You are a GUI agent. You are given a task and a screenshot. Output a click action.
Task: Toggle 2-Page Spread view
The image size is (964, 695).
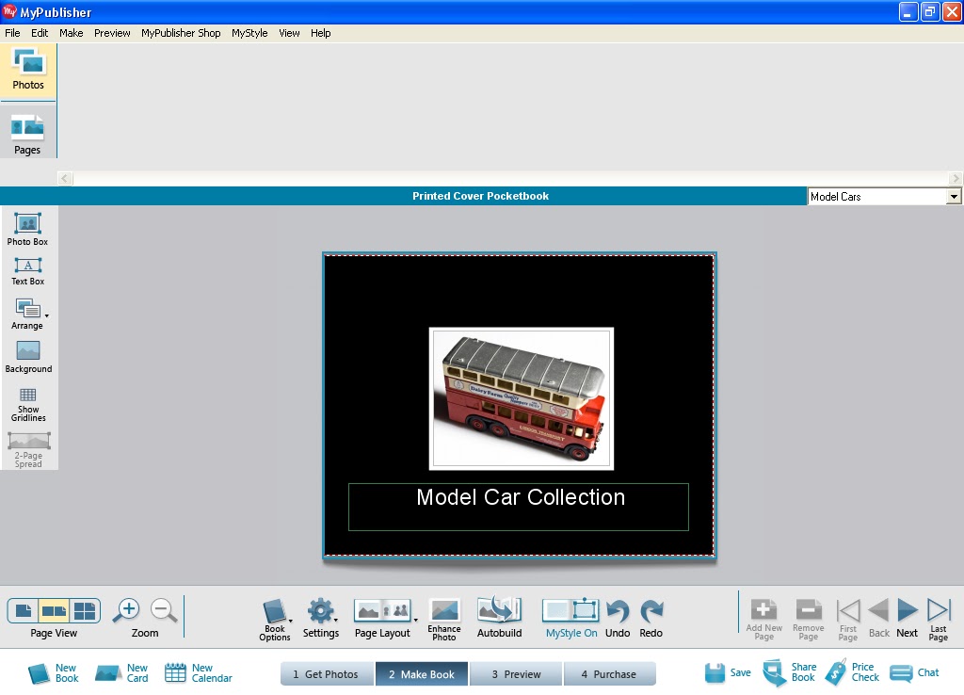[28, 450]
